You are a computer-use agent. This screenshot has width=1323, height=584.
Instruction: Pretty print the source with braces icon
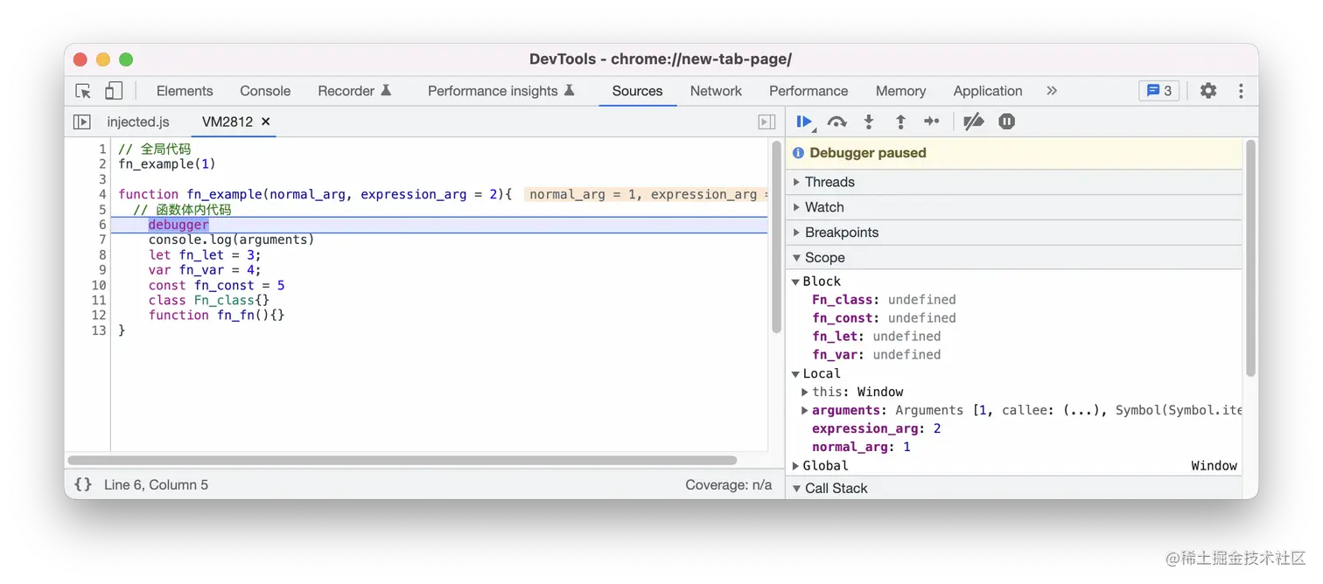pyautogui.click(x=83, y=484)
